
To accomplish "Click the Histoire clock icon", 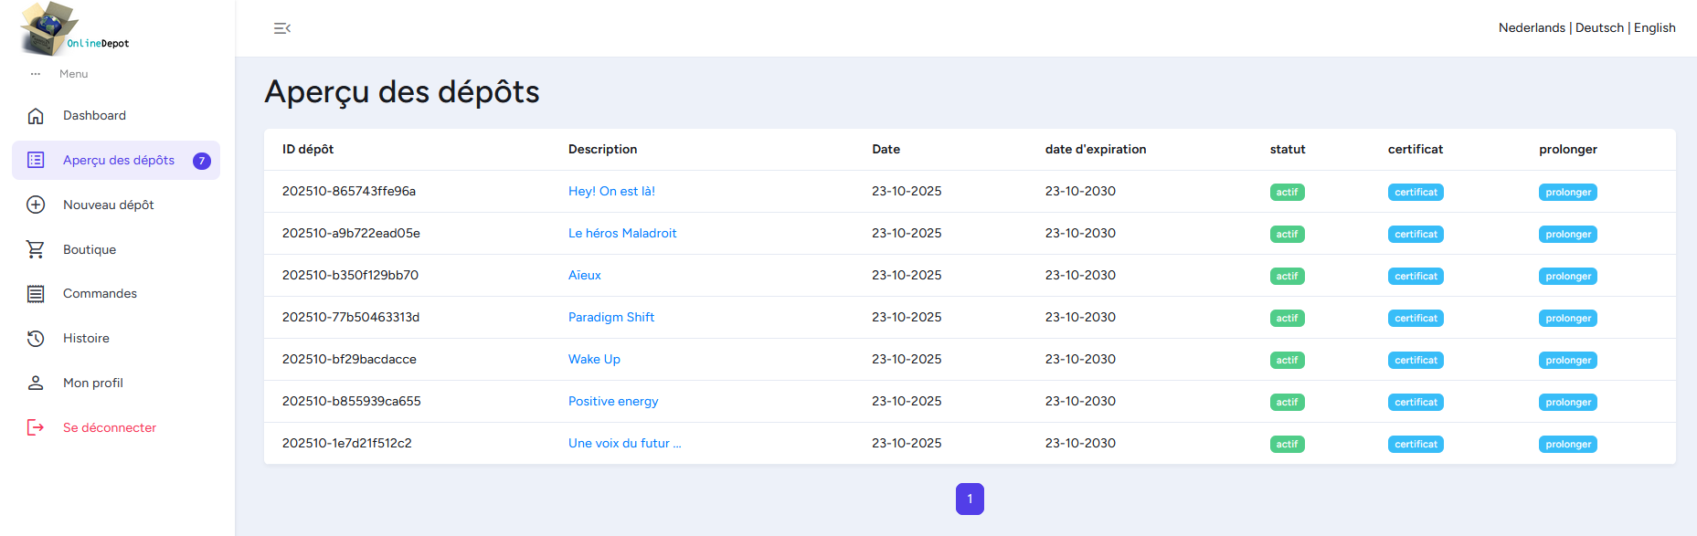I will (36, 339).
